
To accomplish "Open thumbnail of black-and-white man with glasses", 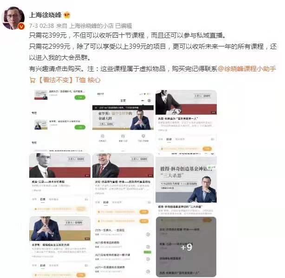I will click(x=60, y=184).
